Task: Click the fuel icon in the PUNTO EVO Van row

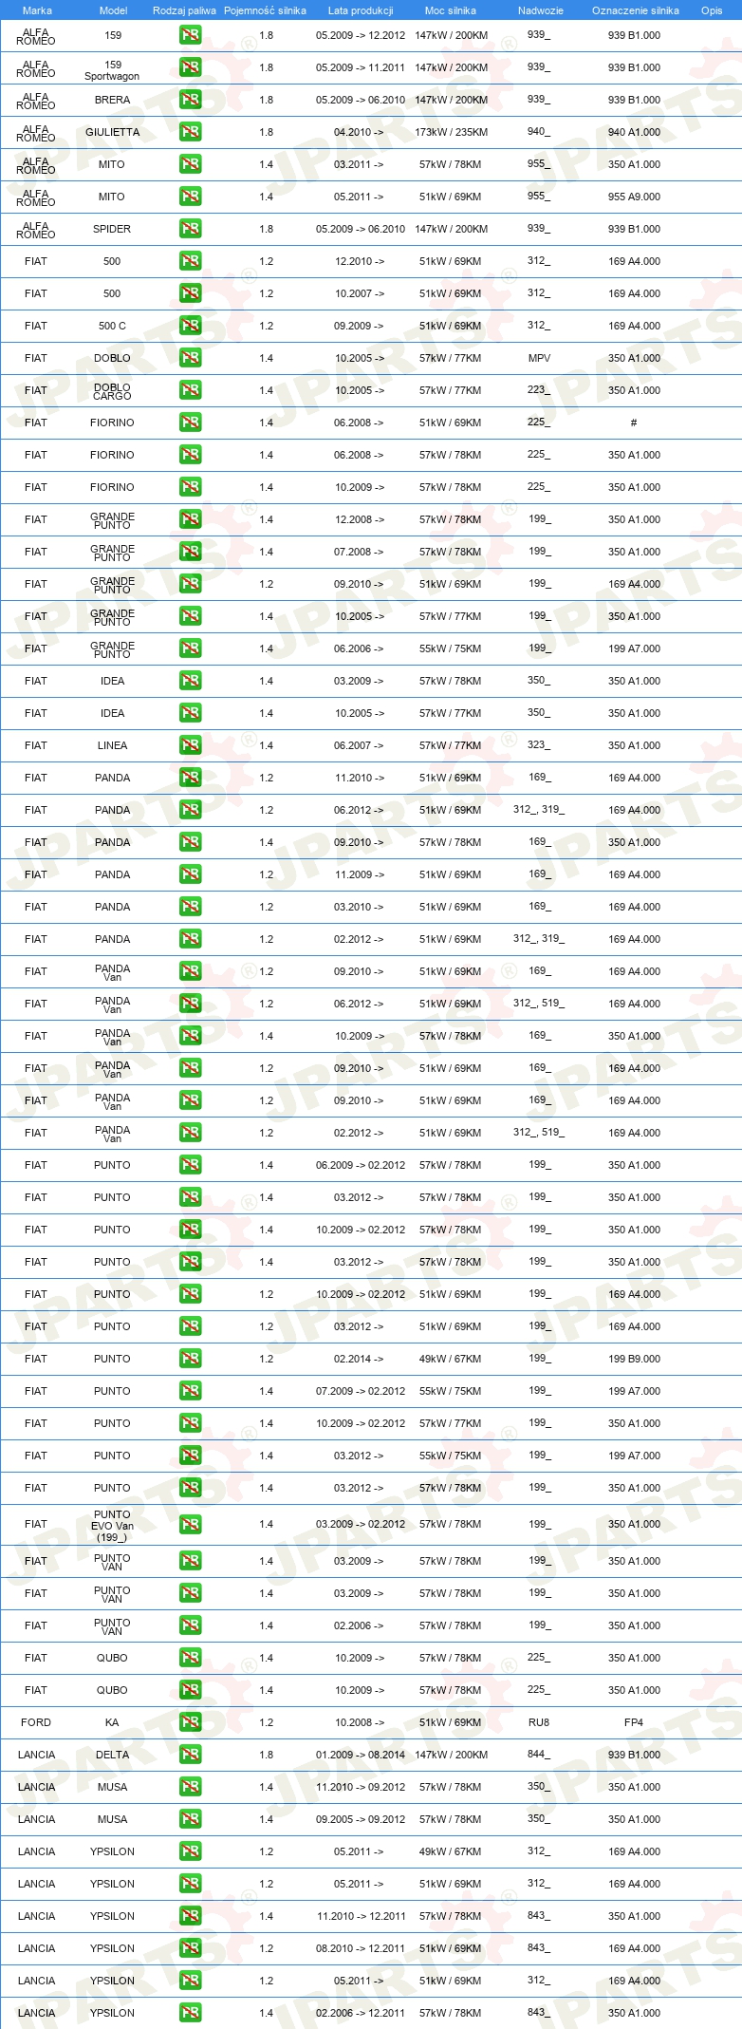Action: tap(190, 1524)
